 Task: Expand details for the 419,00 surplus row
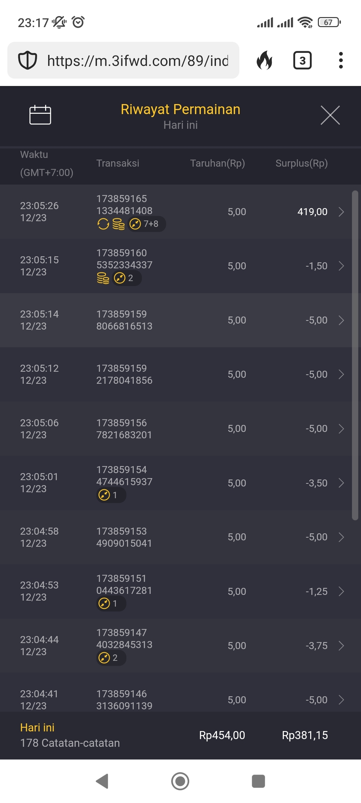[341, 212]
